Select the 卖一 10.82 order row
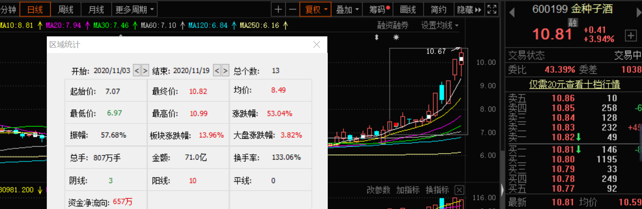Image resolution: width=642 pixels, height=209 pixels. [x=573, y=137]
